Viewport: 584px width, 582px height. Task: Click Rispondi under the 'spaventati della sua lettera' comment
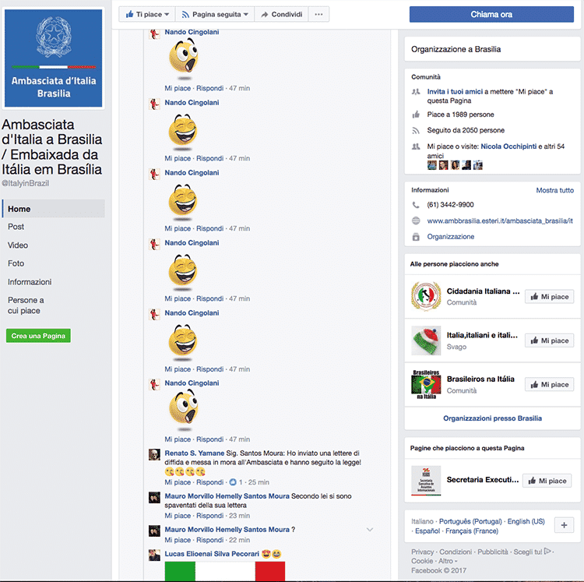[x=210, y=516]
